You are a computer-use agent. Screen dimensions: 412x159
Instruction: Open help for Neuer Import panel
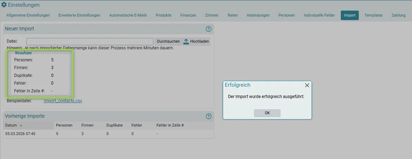[x=209, y=29]
